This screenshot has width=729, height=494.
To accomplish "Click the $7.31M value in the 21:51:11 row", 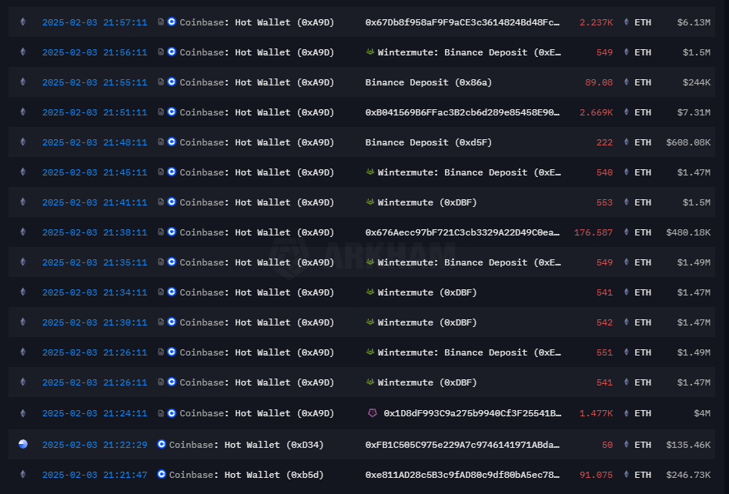I will click(x=693, y=112).
